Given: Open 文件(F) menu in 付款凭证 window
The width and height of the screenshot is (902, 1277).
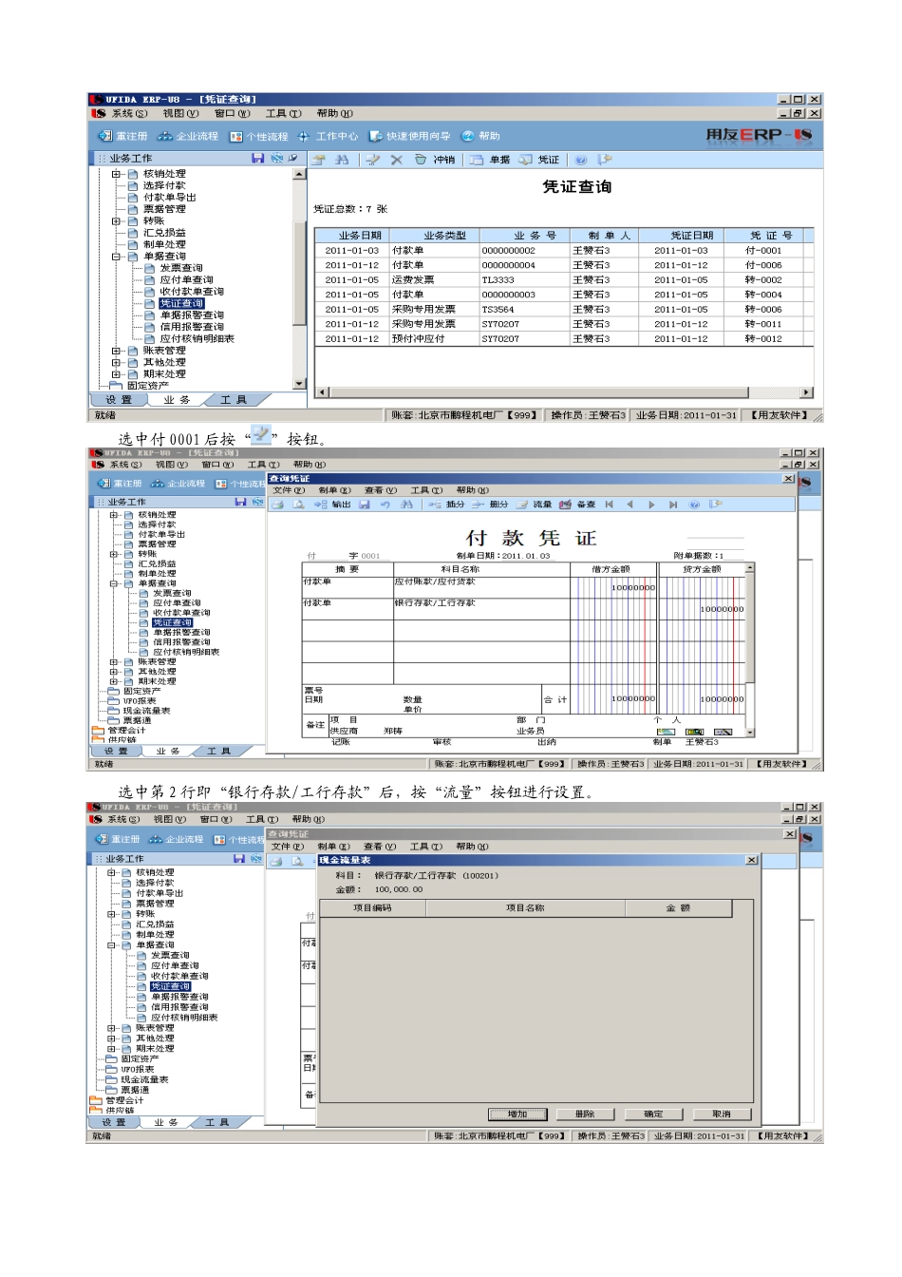Looking at the screenshot, I should pyautogui.click(x=289, y=490).
